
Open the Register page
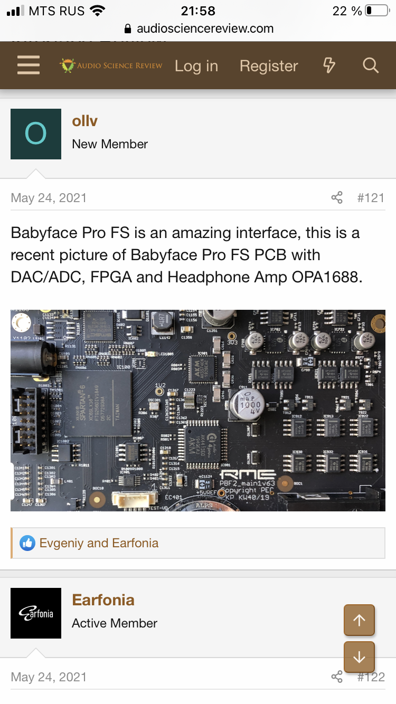(269, 66)
